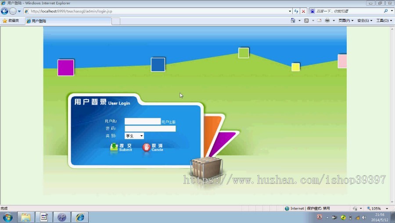395x223 pixels.
Task: Open the search provider dropdown arrow
Action: [392, 11]
